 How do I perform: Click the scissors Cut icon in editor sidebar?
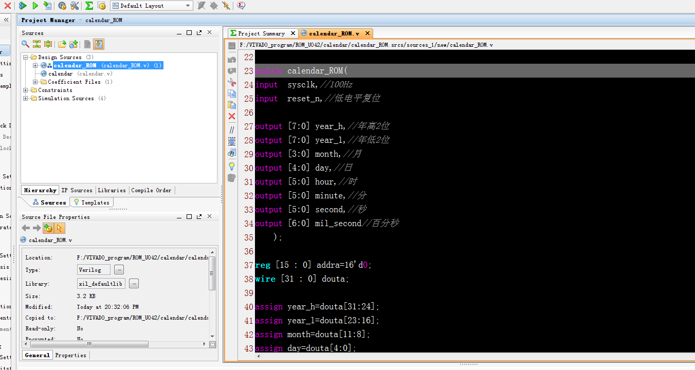[232, 82]
